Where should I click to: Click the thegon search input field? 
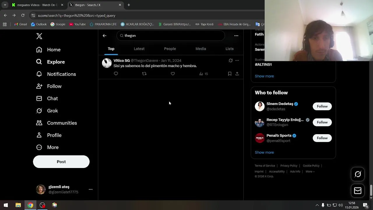point(171,36)
